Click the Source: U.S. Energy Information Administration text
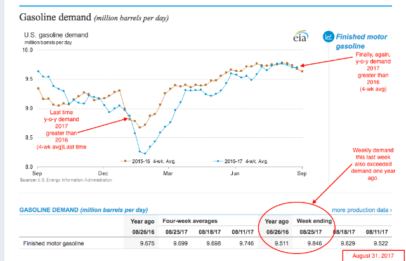This screenshot has height=261, width=406. (x=66, y=180)
